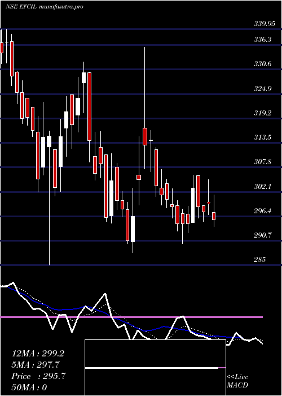This screenshot has width=282, height=396.
Task: Click the 5MA : 297.7 readout
Action: pos(36,365)
